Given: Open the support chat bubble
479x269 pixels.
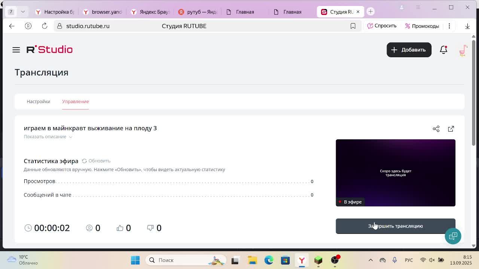Looking at the screenshot, I should tap(453, 236).
